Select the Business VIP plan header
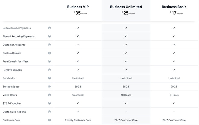 [78, 7]
